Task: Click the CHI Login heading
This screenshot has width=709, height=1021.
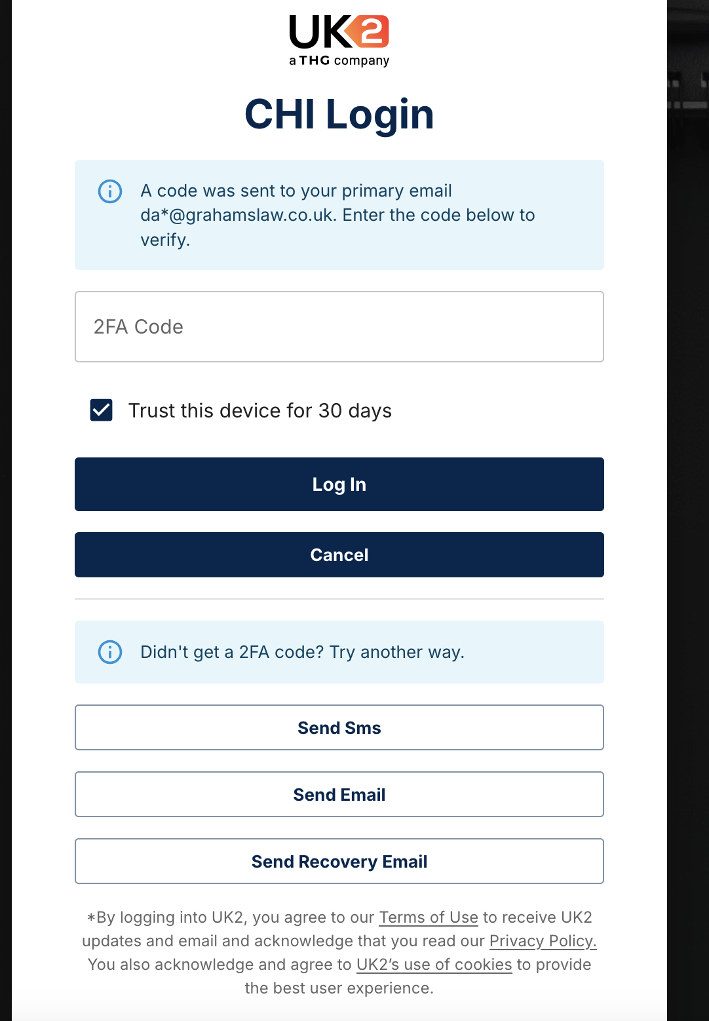Action: click(339, 115)
